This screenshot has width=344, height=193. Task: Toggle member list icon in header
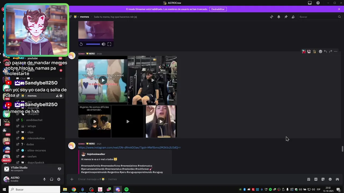293,17
